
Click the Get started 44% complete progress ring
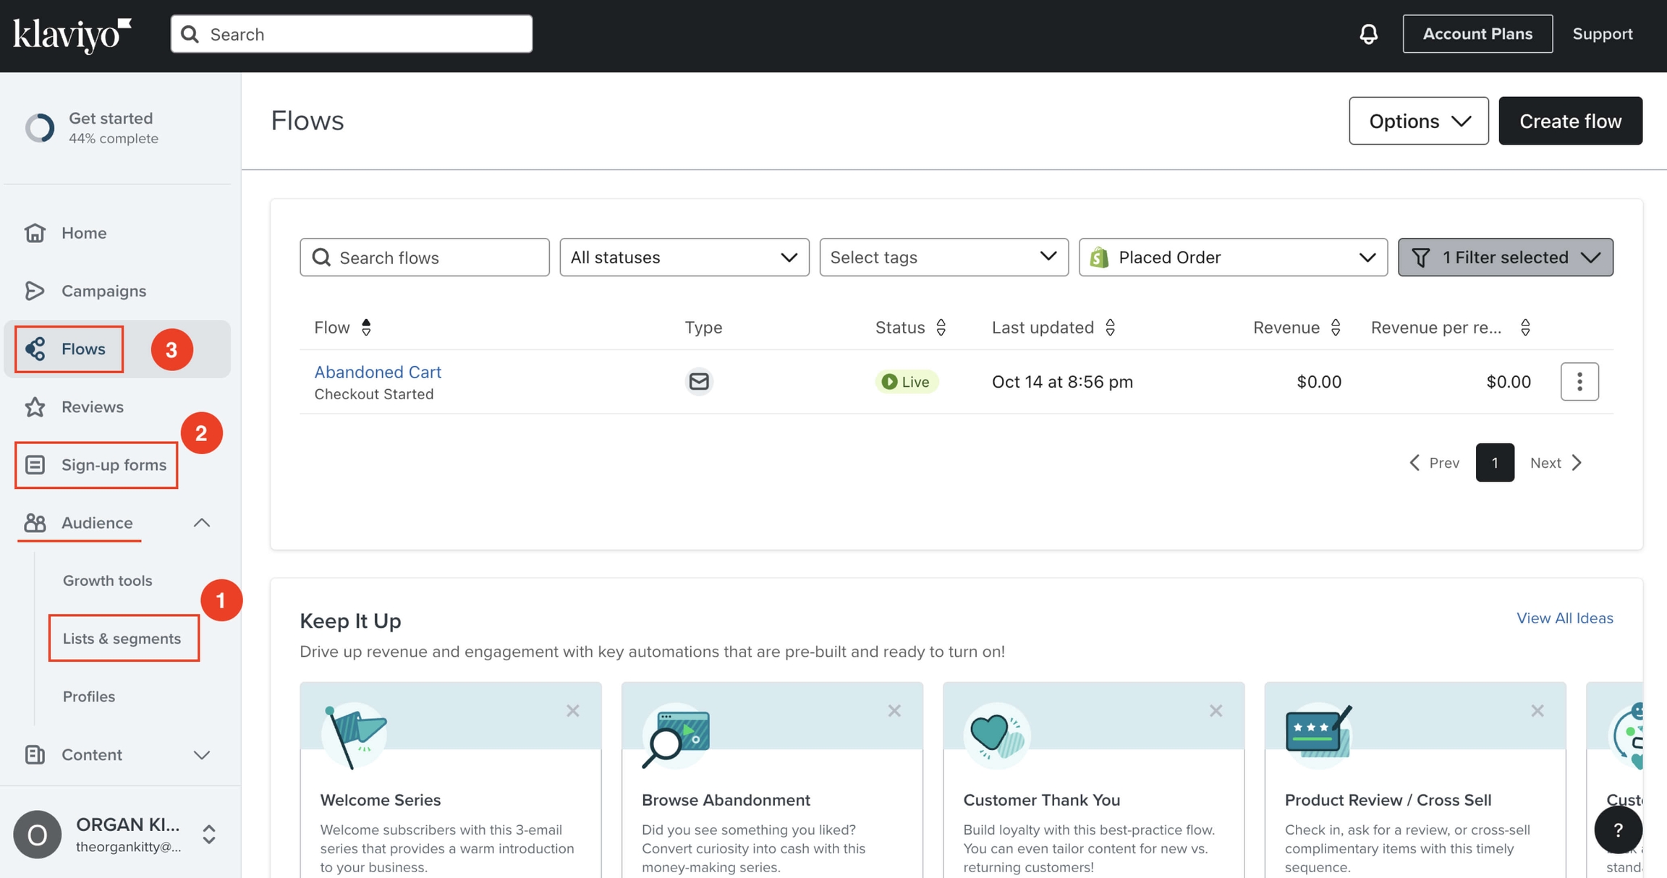point(39,127)
